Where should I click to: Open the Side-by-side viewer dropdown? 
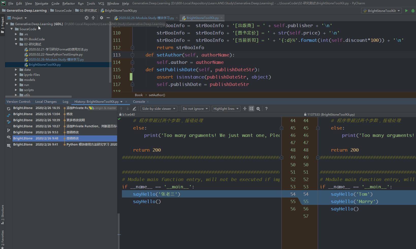pos(159,109)
